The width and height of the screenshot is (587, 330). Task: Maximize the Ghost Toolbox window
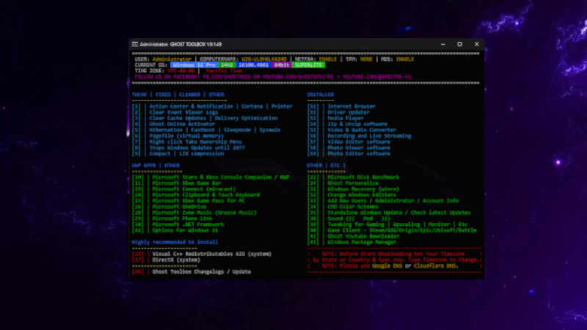[x=460, y=44]
